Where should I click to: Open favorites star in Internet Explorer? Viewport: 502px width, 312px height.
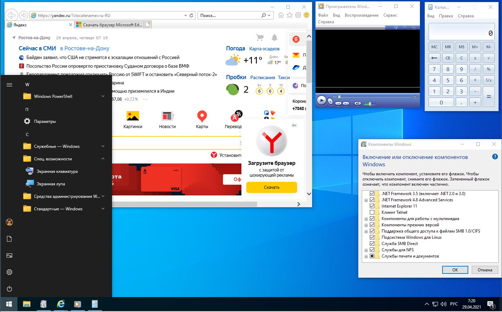(289, 15)
